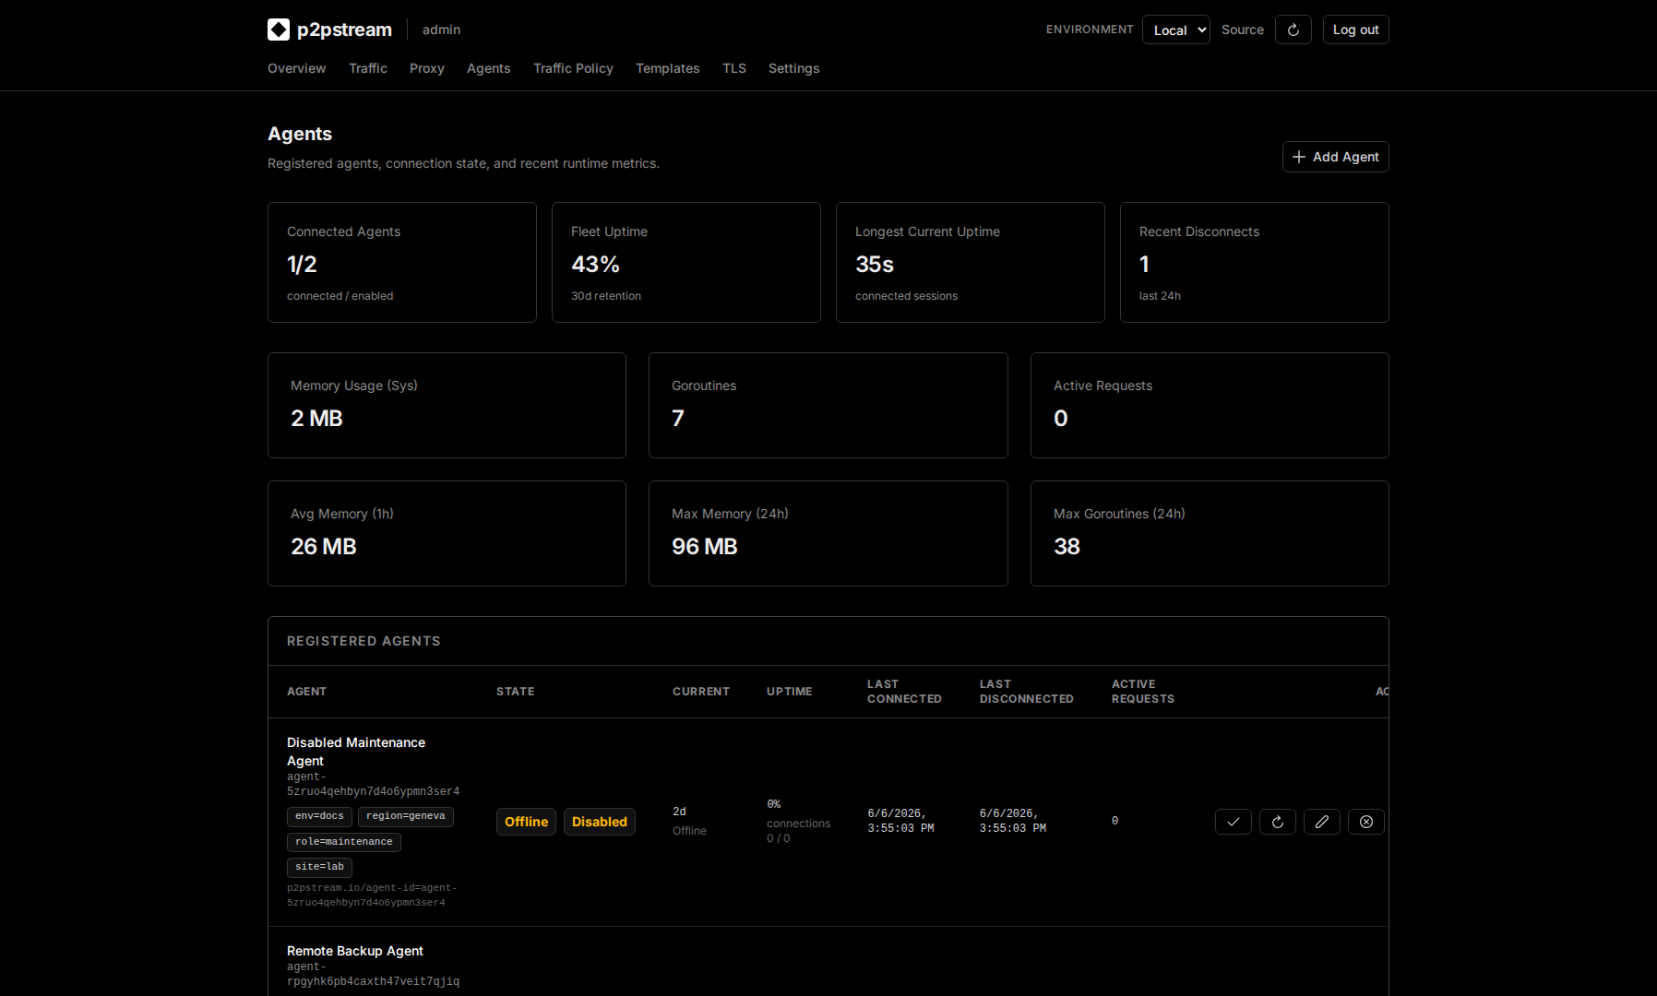1657x996 pixels.
Task: Click the Avg Memory (1h) 26 MB value
Action: pyautogui.click(x=323, y=547)
